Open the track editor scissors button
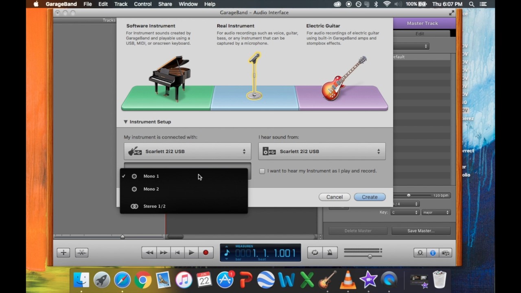The height and width of the screenshot is (293, 521). (81, 253)
